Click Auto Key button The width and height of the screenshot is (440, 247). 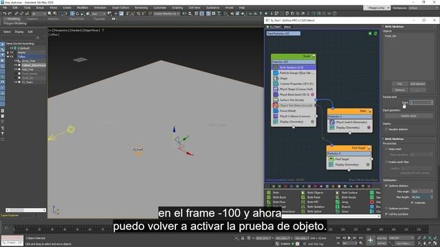[x=382, y=238]
